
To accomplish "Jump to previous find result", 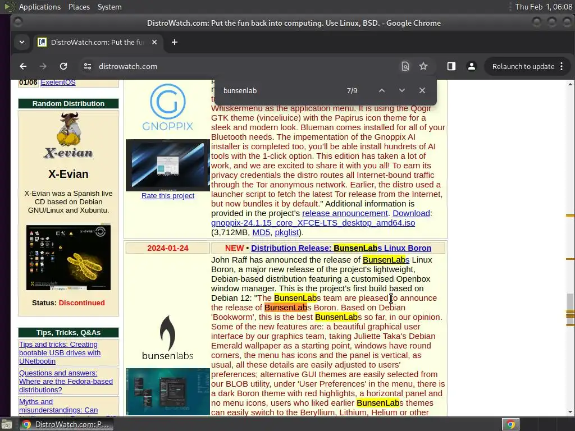I will tap(382, 90).
